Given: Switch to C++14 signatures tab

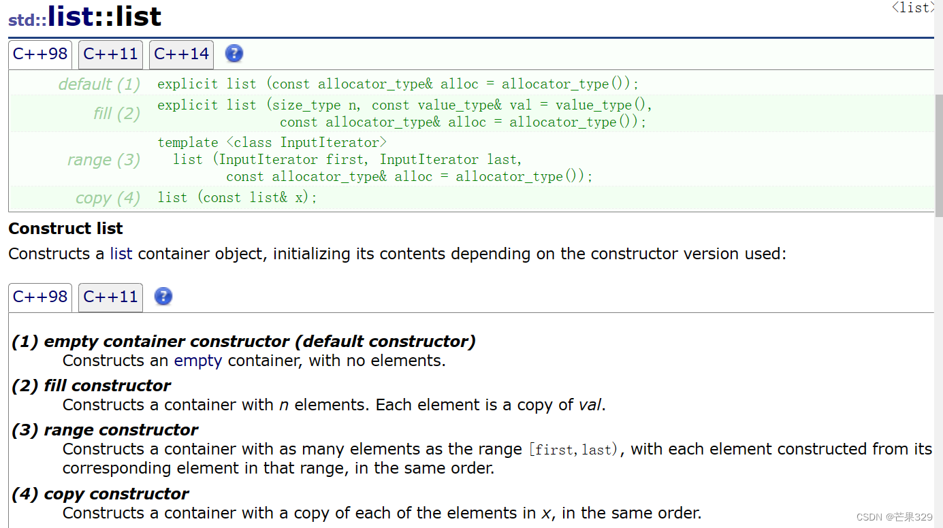Looking at the screenshot, I should point(182,54).
